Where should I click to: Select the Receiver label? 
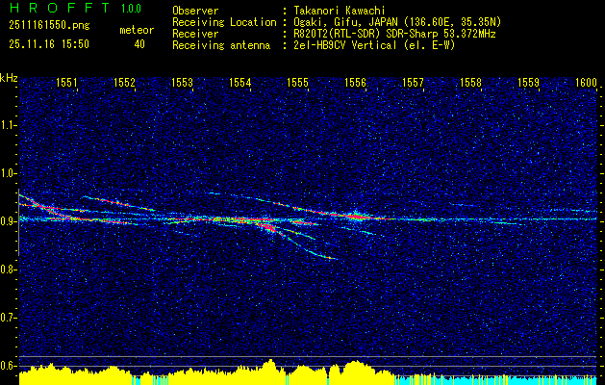tap(195, 34)
